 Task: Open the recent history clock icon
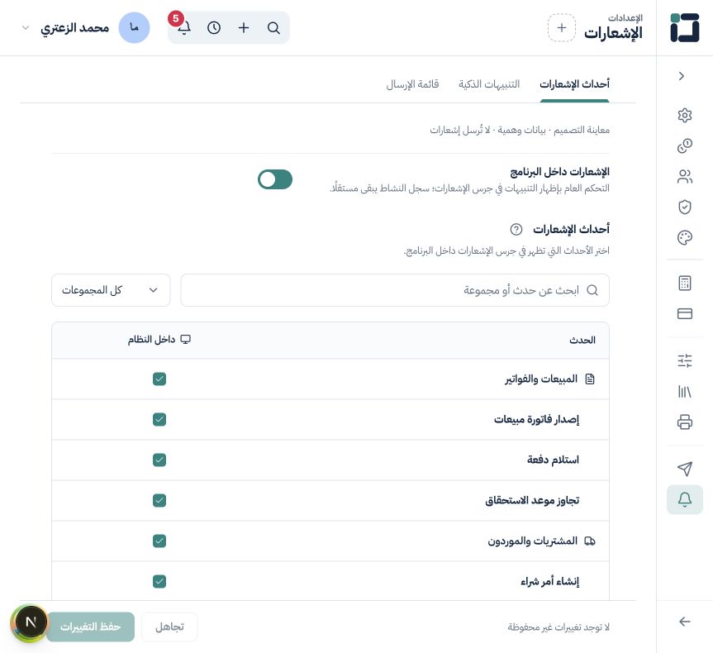pyautogui.click(x=214, y=28)
